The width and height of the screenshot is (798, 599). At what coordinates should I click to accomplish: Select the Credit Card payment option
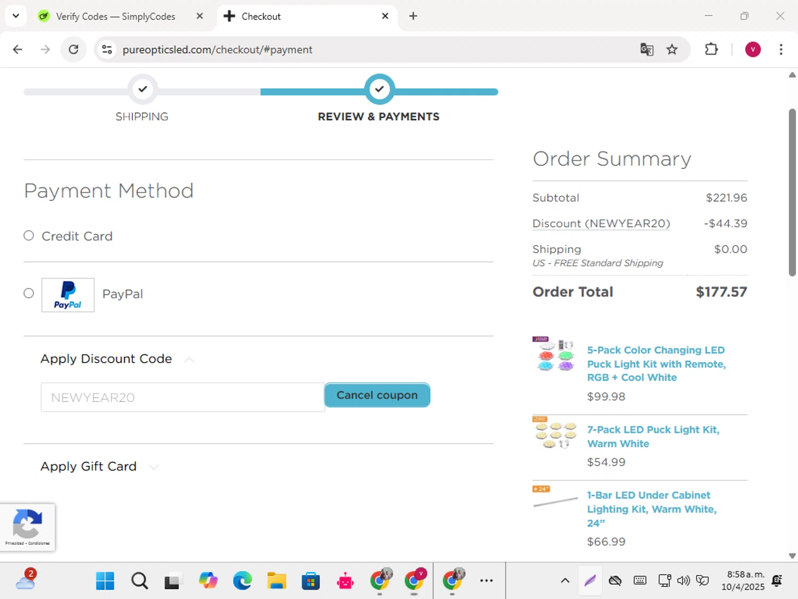point(29,235)
